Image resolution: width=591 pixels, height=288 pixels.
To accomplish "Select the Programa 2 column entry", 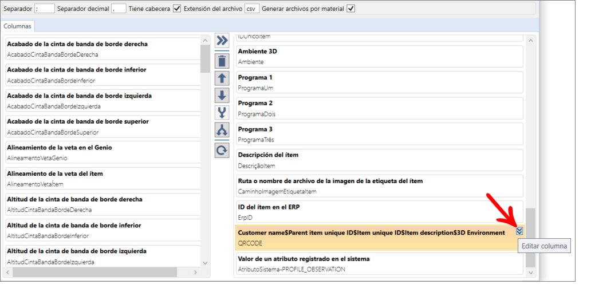I will click(380, 108).
